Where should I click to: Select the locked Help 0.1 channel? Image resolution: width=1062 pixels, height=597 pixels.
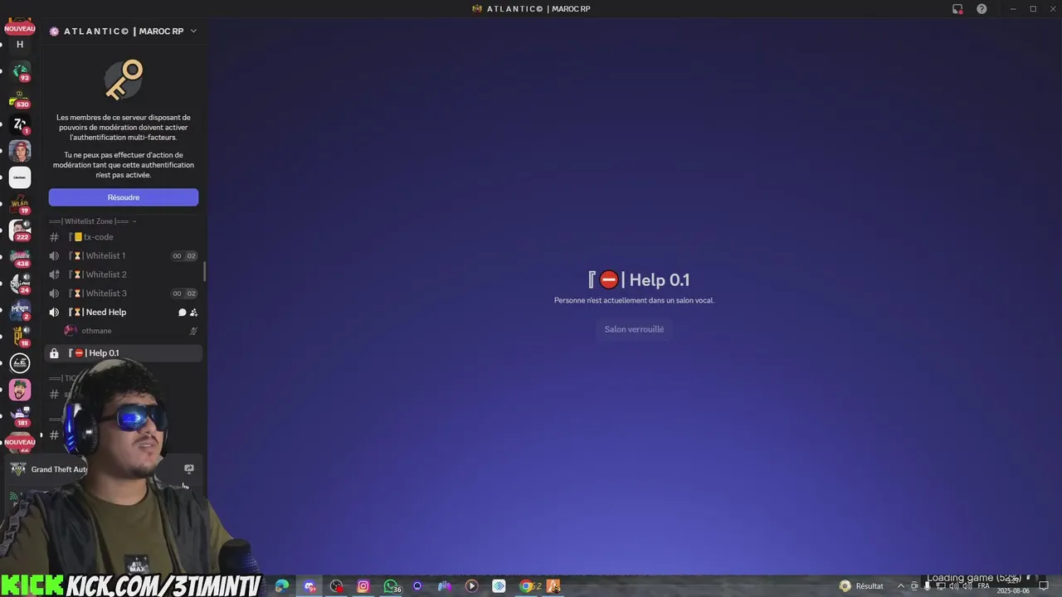pyautogui.click(x=124, y=353)
